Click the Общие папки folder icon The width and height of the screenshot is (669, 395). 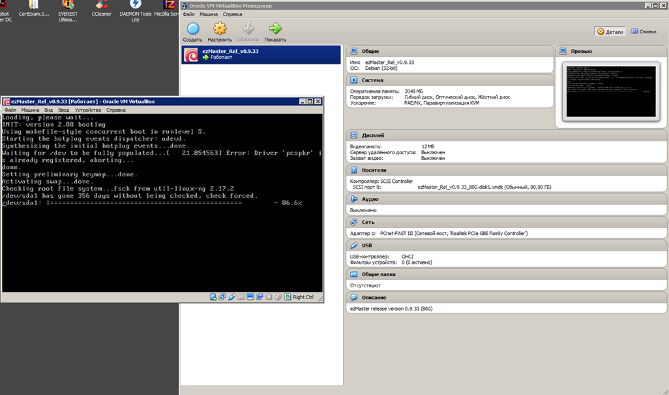353,274
